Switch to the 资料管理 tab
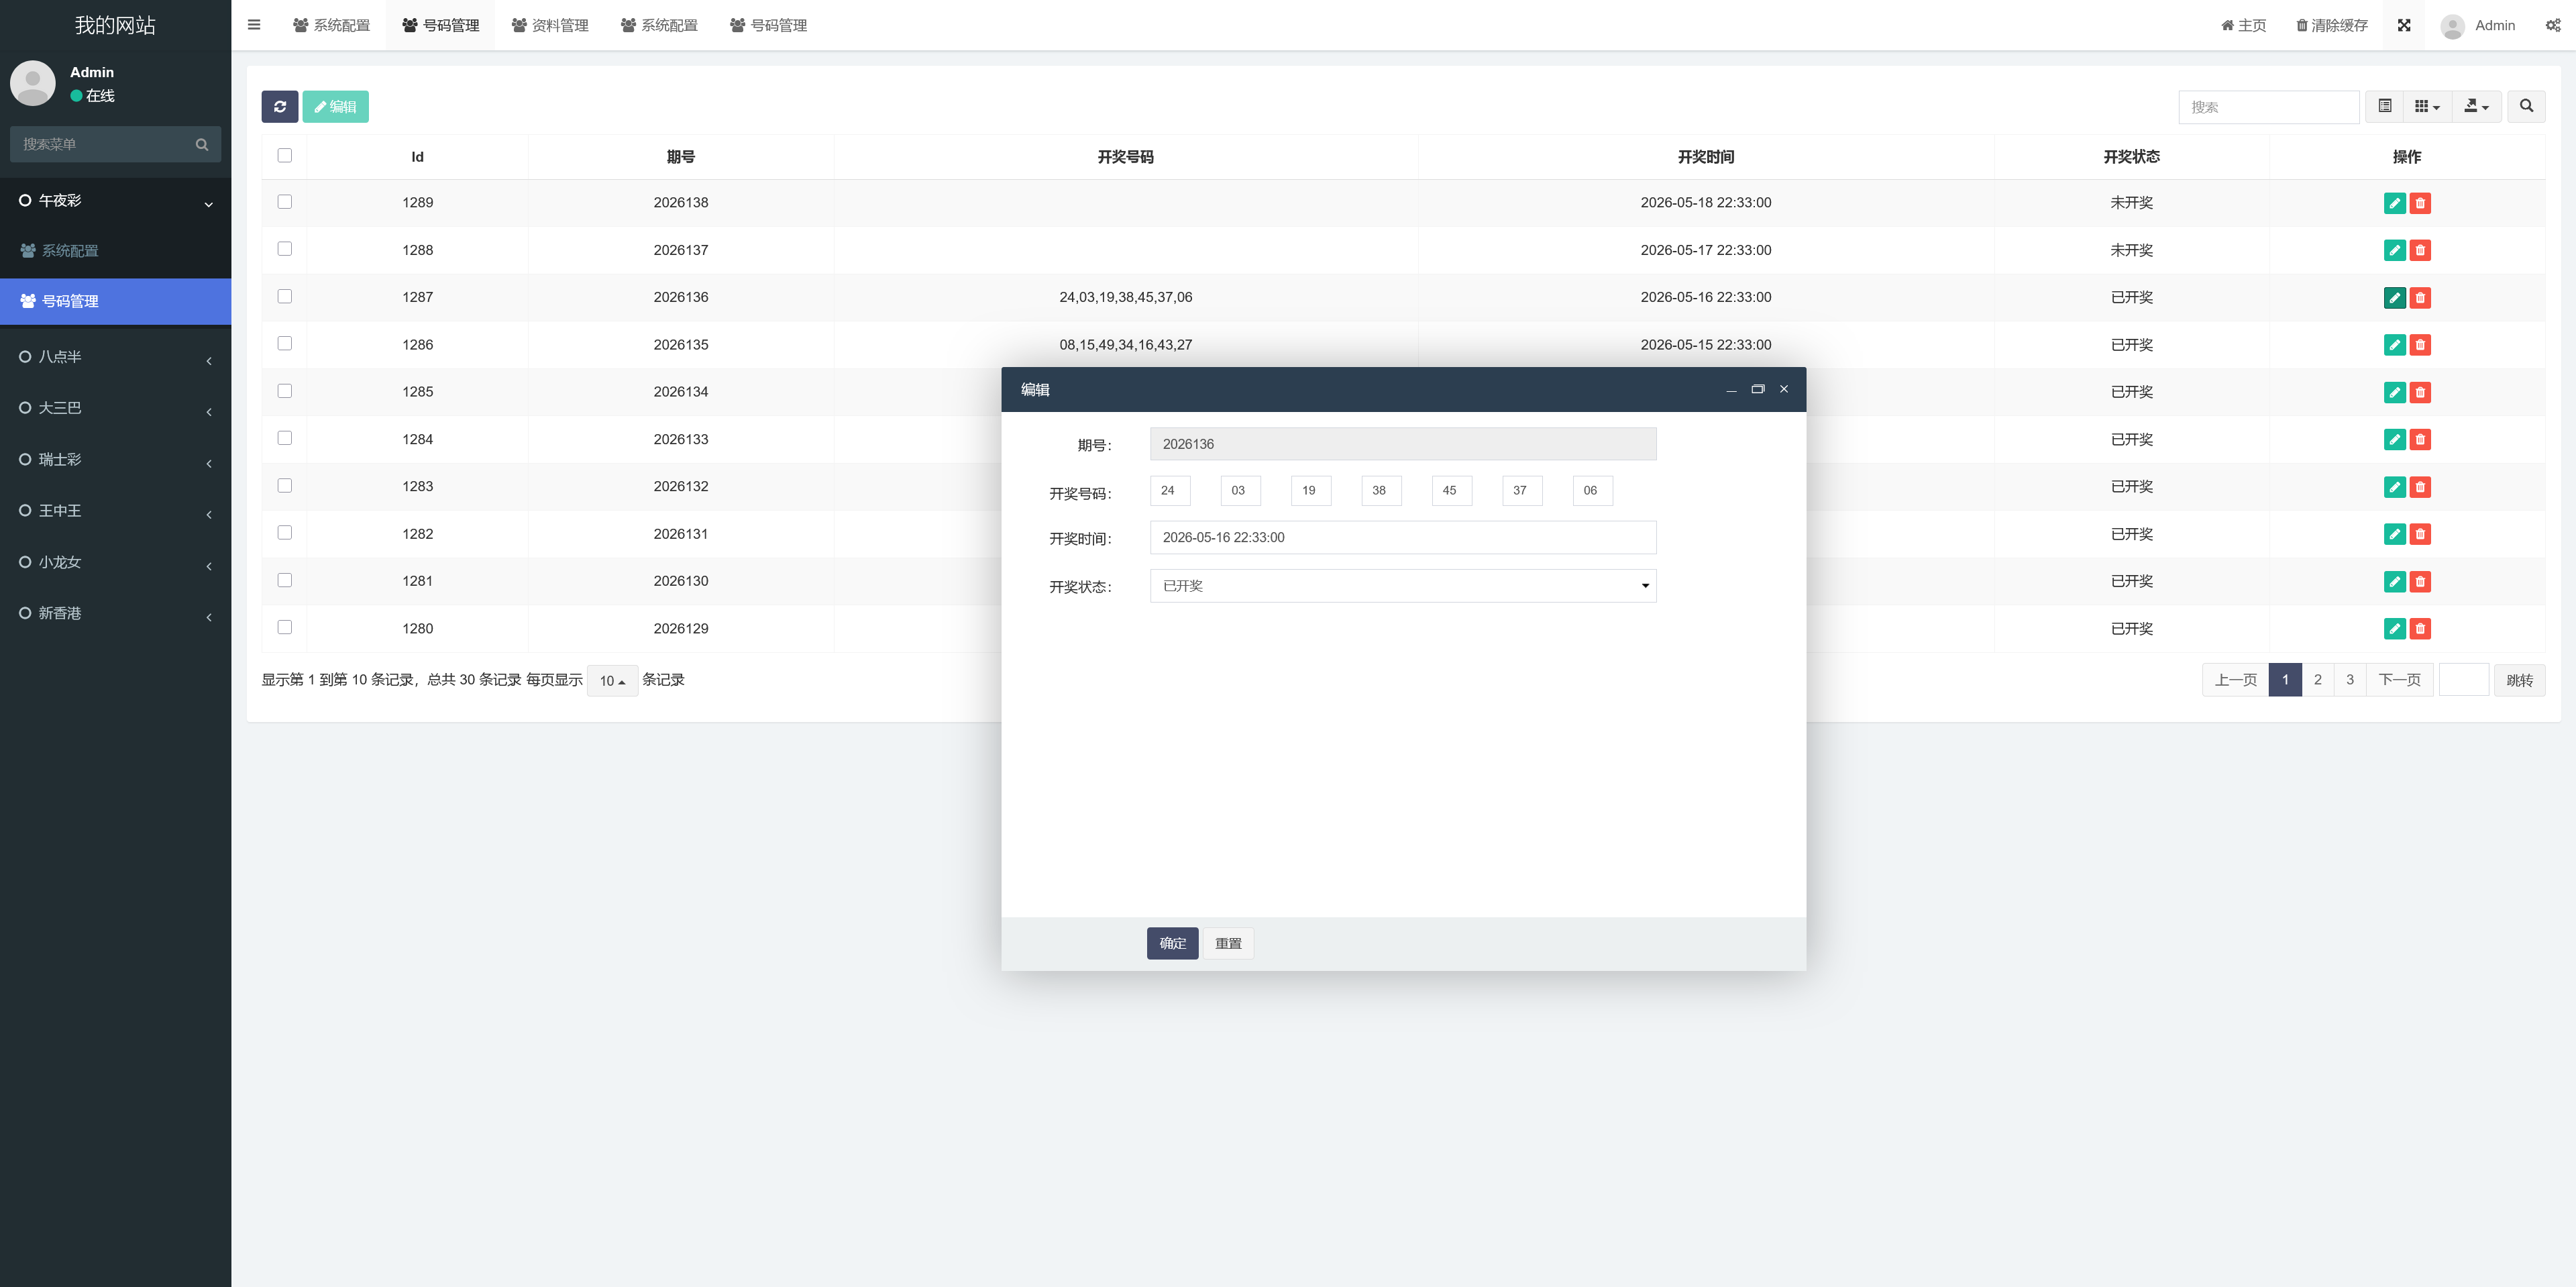 [550, 25]
